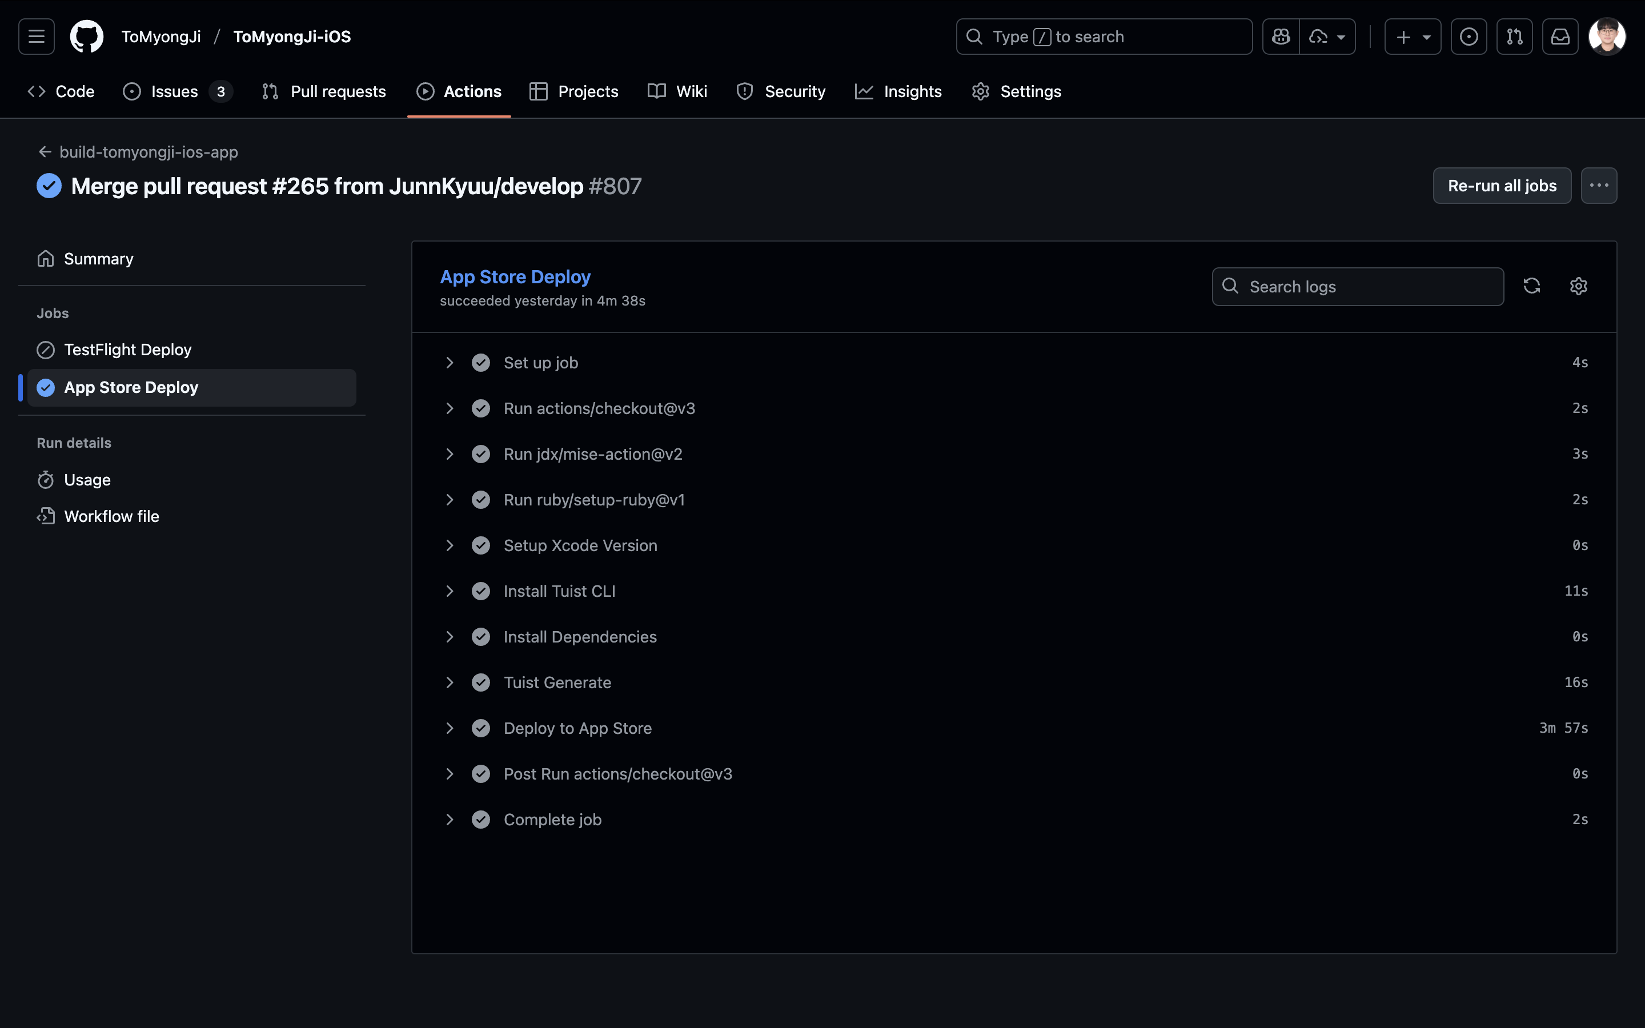
Task: Refresh the job logs
Action: click(x=1531, y=286)
